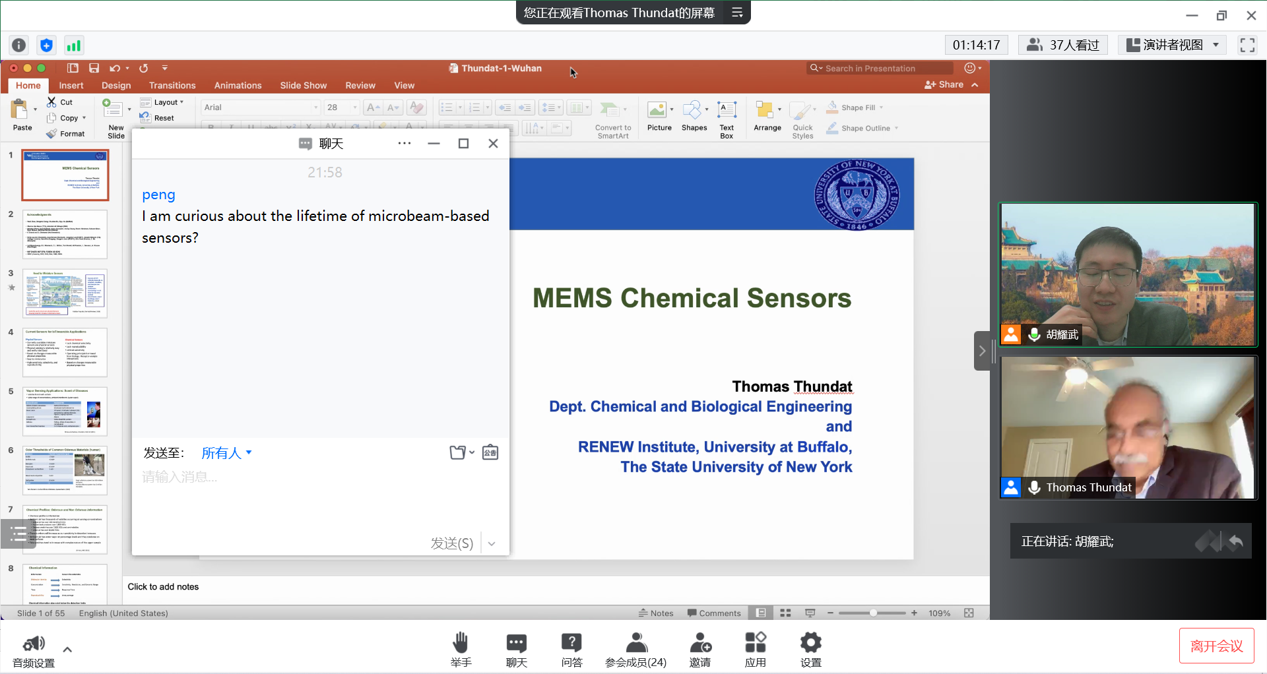
Task: Open the Q&A (问答) panel
Action: coord(571,643)
